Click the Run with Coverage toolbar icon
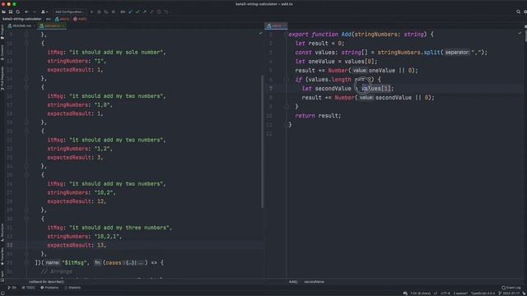The image size is (527, 296). click(106, 12)
